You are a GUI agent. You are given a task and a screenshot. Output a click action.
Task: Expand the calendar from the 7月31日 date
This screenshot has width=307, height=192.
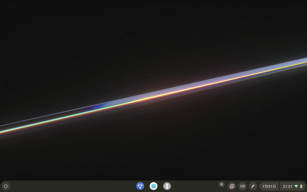coord(269,186)
